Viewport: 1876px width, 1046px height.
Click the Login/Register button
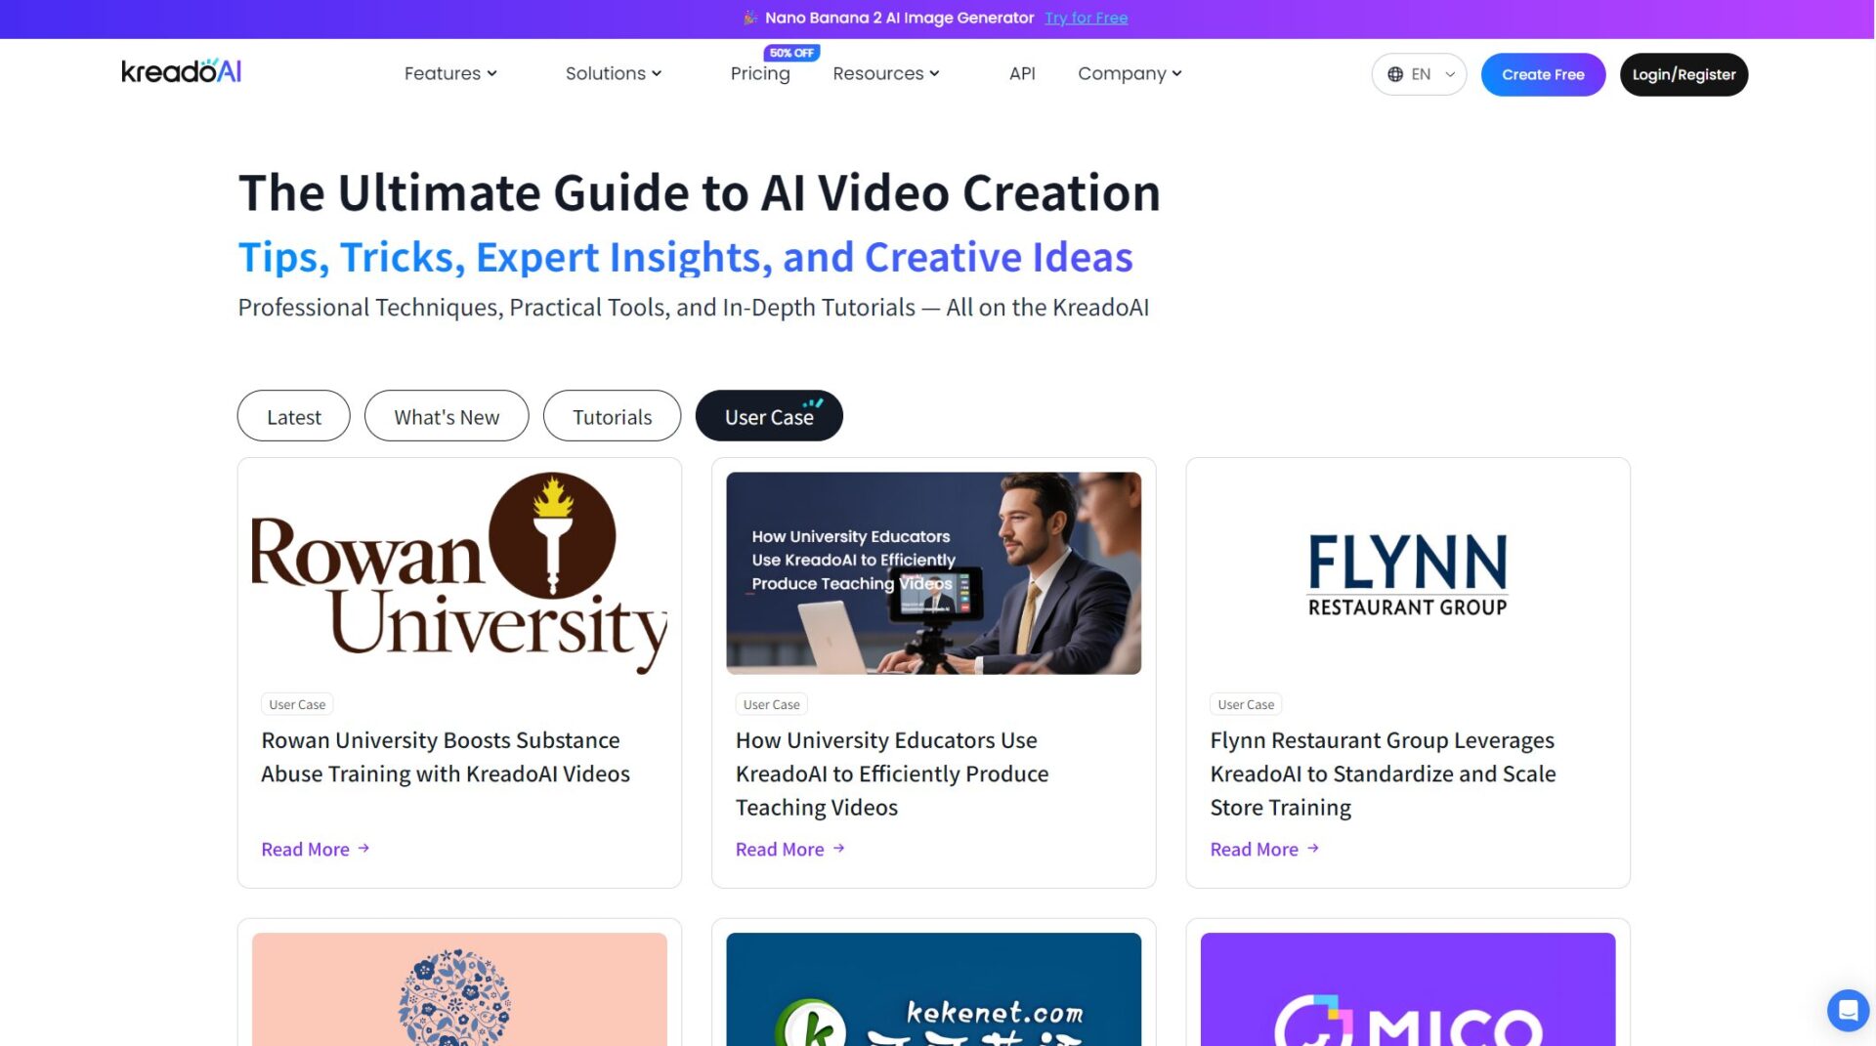point(1684,74)
